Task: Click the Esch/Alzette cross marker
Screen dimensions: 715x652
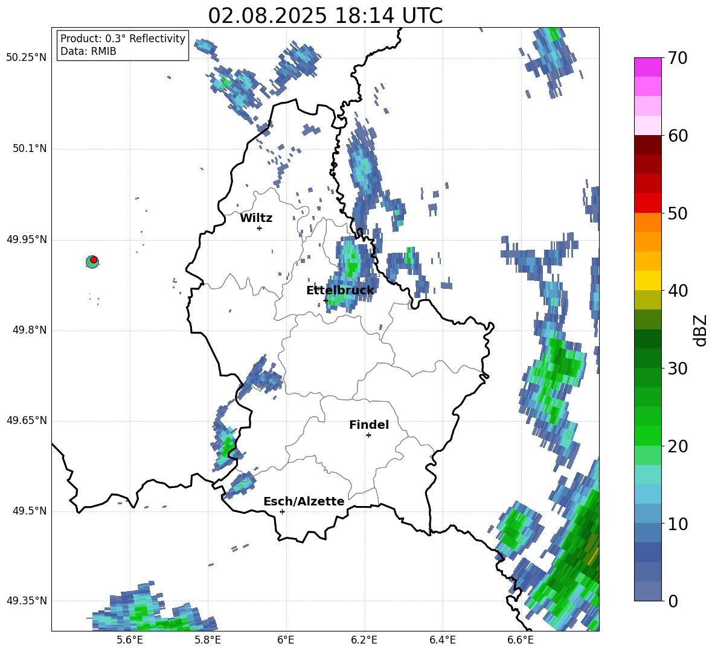Action: pos(282,511)
